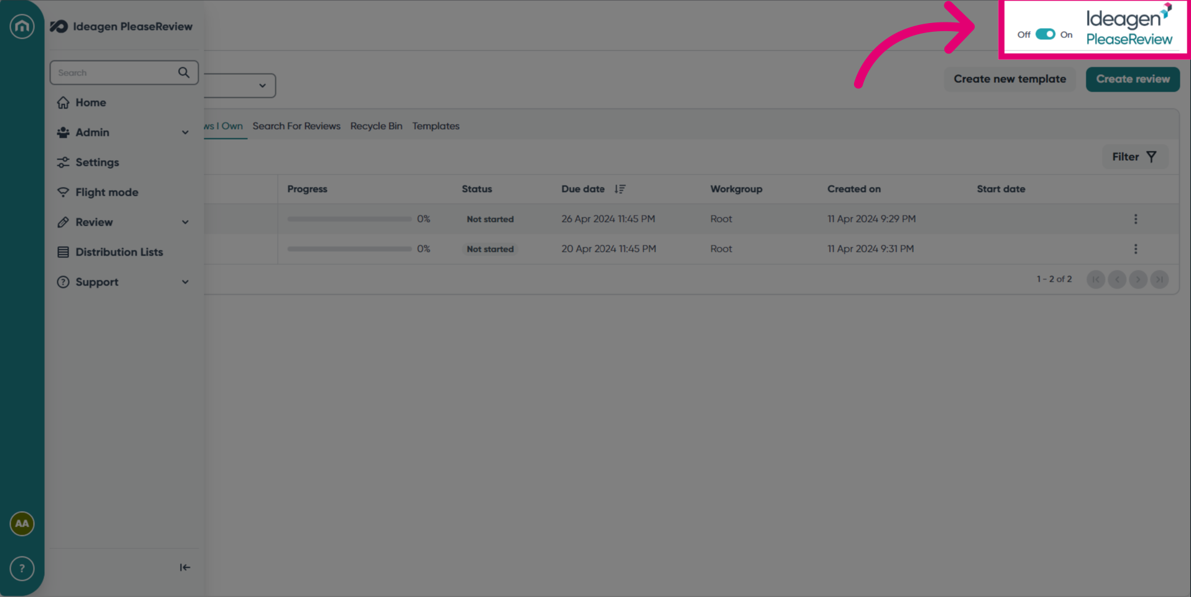Switch to the Recycle Bin tab
Viewport: 1191px width, 597px height.
[376, 126]
